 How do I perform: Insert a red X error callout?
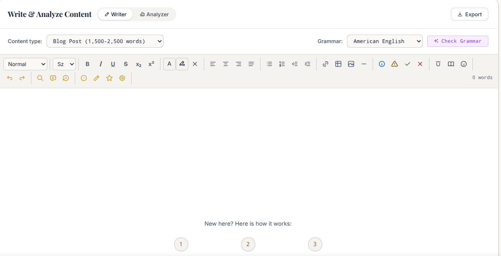tap(420, 64)
